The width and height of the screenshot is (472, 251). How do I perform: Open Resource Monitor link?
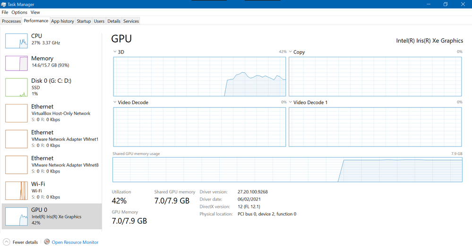tap(75, 242)
